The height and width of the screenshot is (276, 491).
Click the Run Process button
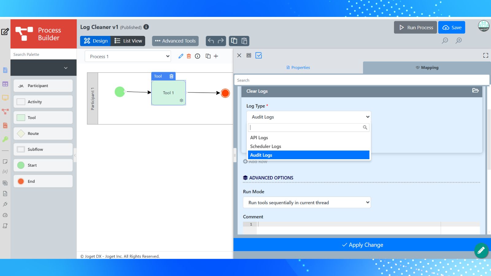click(416, 28)
